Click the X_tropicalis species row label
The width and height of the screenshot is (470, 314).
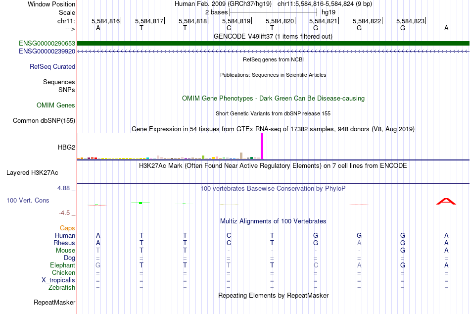click(58, 280)
